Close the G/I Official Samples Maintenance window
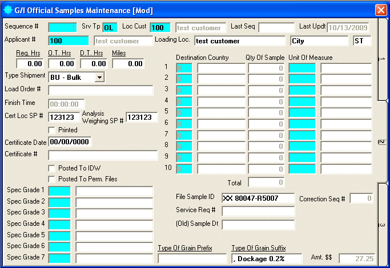390x268 pixels. tap(380, 9)
